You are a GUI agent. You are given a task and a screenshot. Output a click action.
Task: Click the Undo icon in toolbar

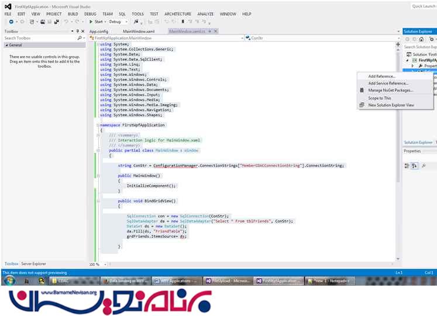pyautogui.click(x=66, y=22)
